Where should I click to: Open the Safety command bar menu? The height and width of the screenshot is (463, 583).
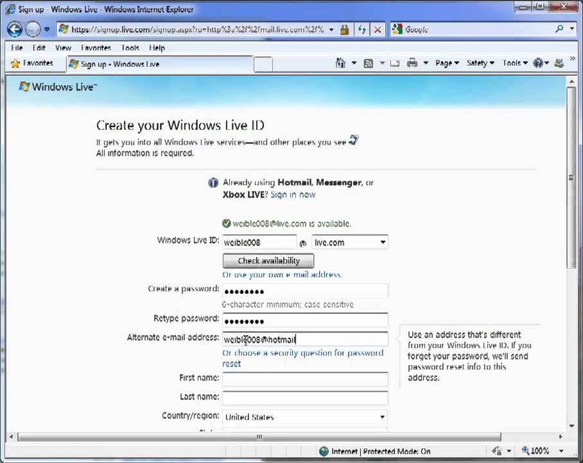[x=480, y=63]
